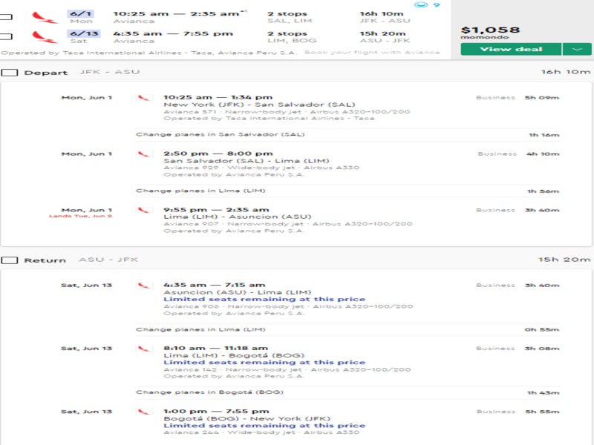Viewport: 594px width, 445px height.
Task: Click 'Book your flight with Avianca' text
Action: click(x=372, y=52)
